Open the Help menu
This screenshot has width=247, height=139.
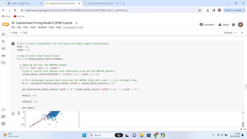(59, 27)
